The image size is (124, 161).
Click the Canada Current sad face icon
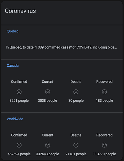click(47, 92)
